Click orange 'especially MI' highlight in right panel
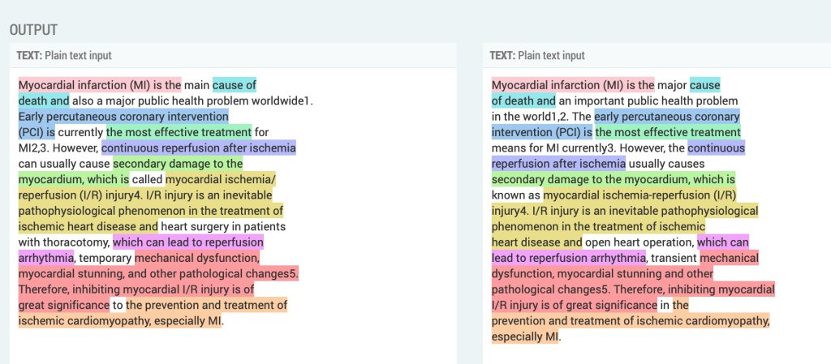 525,336
